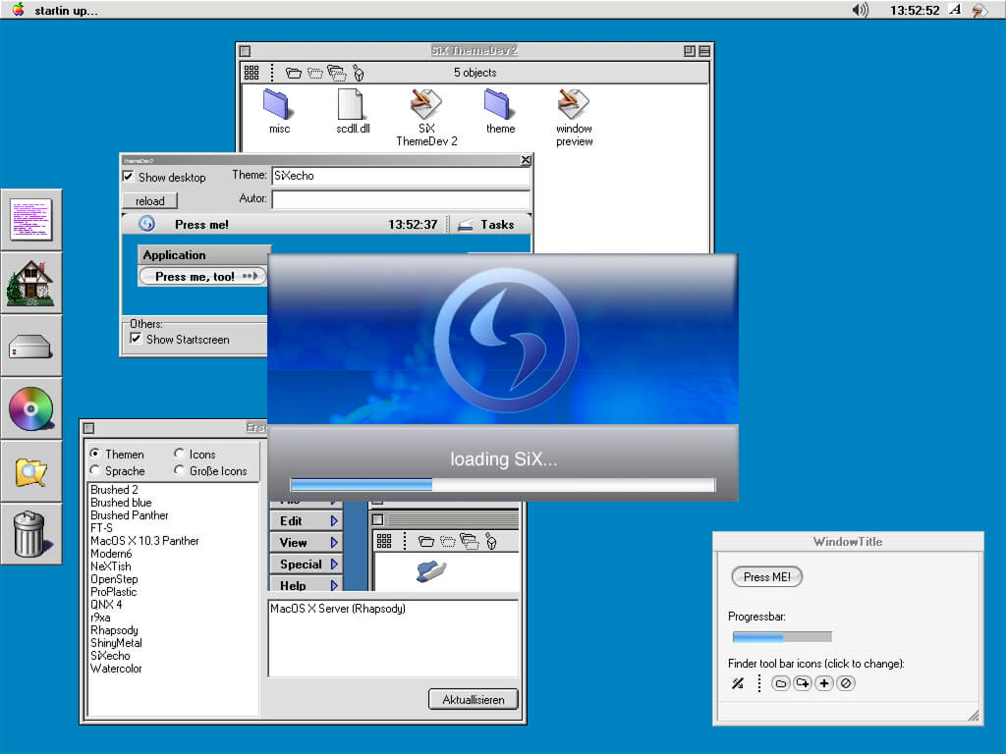Viewport: 1006px width, 754px height.
Task: Select Rhapsody in the theme list
Action: [114, 630]
